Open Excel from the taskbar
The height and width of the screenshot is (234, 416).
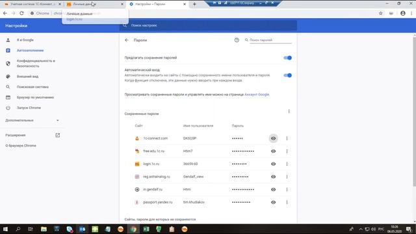146,229
